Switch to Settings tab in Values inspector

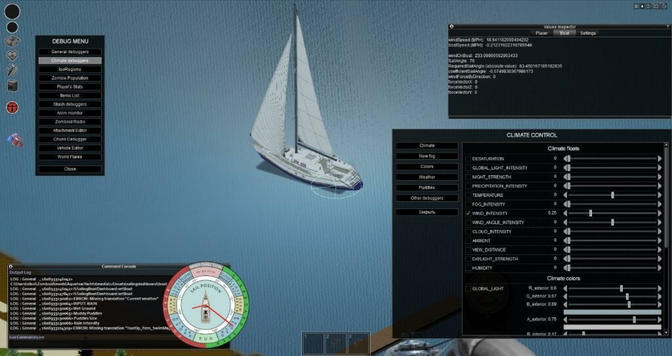click(587, 33)
